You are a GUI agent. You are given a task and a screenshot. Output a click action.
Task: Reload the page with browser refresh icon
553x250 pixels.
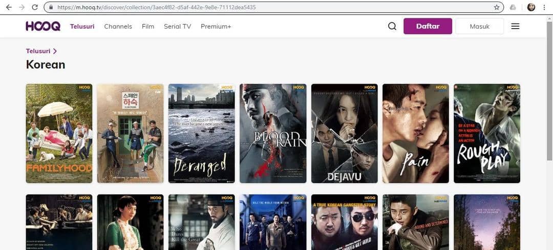pyautogui.click(x=35, y=8)
